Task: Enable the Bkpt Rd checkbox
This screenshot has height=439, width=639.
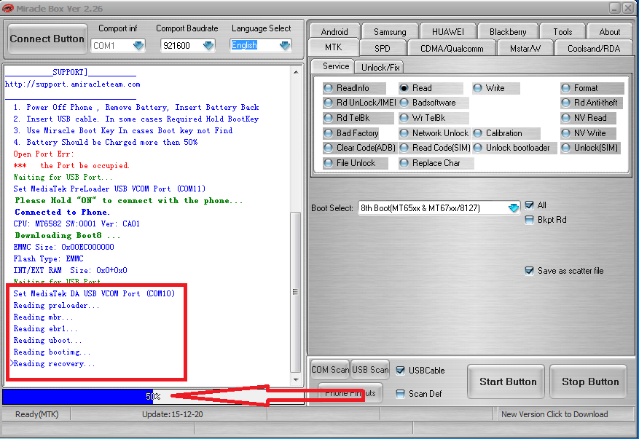Action: point(530,220)
